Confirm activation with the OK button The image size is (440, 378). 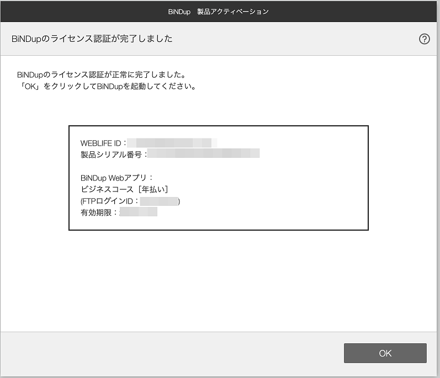385,353
